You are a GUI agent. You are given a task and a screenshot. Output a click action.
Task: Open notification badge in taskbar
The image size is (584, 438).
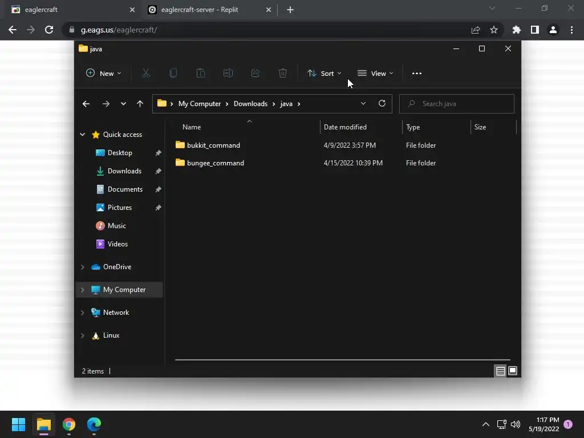coord(568,424)
